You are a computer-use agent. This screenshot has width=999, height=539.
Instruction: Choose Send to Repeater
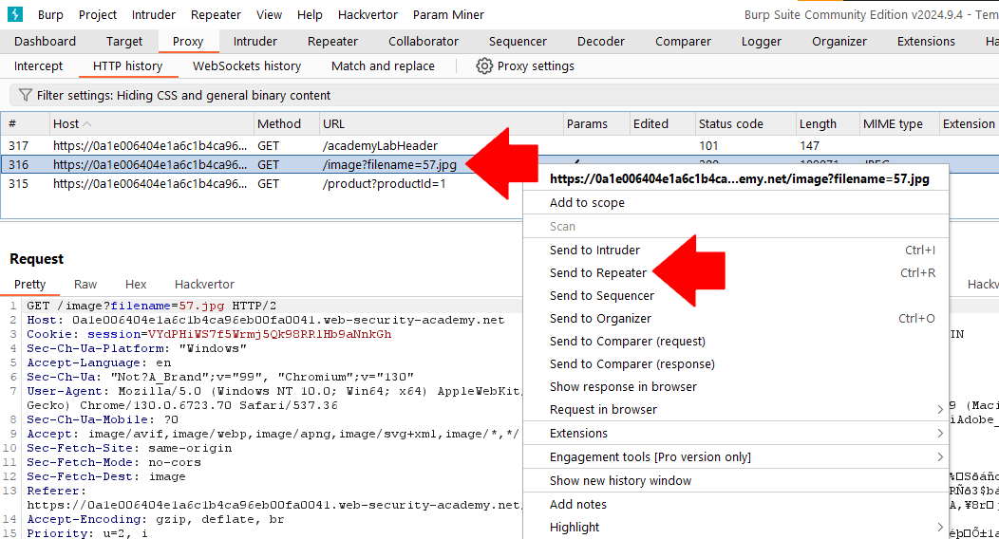597,272
